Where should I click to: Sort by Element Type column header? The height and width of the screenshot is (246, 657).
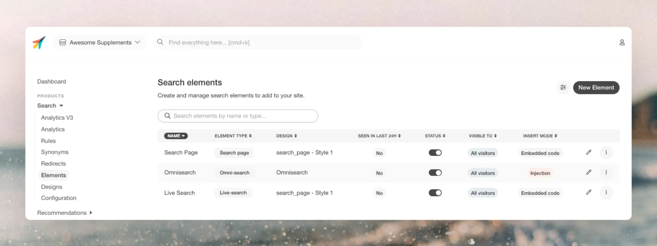(233, 136)
